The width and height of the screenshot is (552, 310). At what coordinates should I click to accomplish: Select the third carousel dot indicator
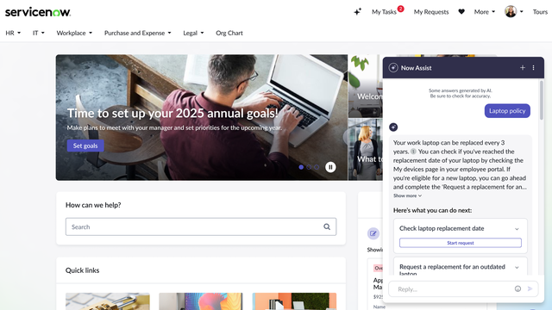click(317, 167)
